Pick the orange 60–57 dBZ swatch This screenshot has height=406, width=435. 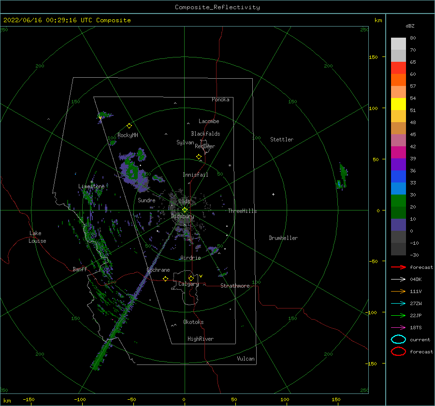[398, 80]
